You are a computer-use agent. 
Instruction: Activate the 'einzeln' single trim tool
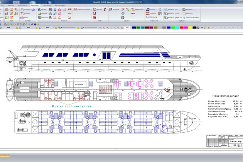[43, 9]
